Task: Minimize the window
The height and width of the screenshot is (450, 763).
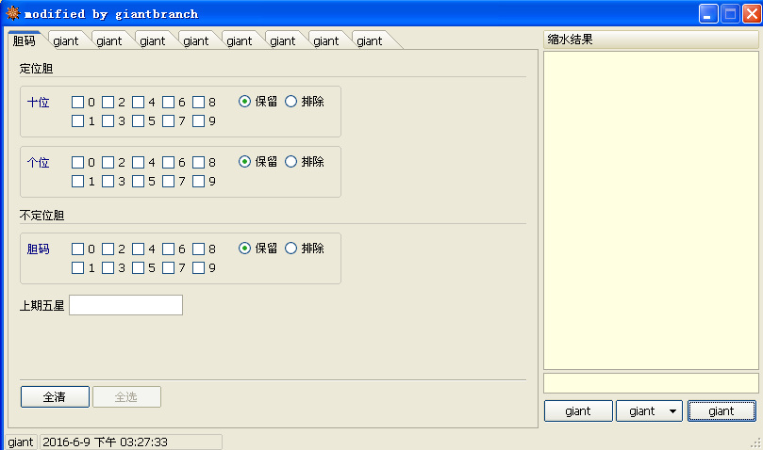Action: [x=708, y=13]
